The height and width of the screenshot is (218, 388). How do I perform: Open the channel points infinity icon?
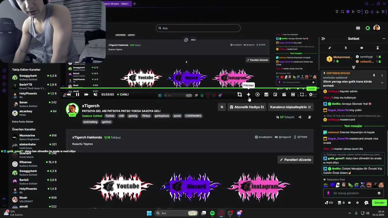[329, 203]
